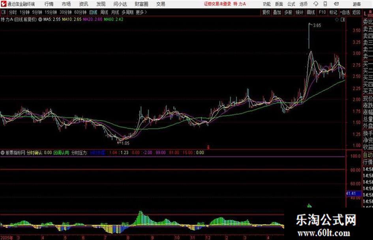Click the 3.65 high price marker
373x240 pixels.
pyautogui.click(x=317, y=26)
